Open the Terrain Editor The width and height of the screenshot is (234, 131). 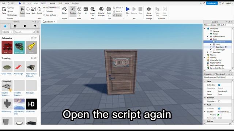(64, 11)
